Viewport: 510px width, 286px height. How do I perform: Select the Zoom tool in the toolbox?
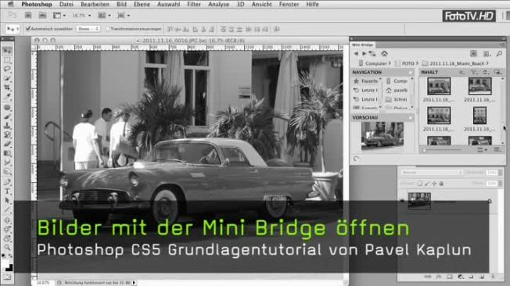(x=7, y=248)
